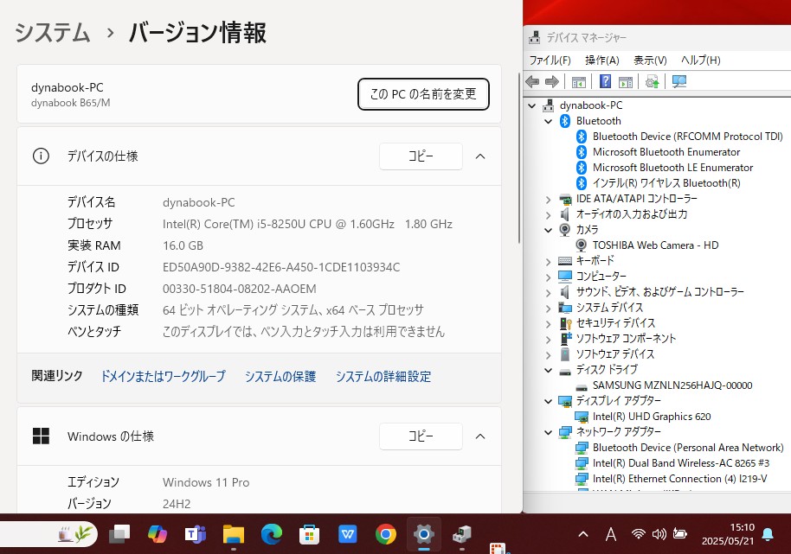791x554 pixels.
Task: Collapse the Bluetooth category
Action: coord(549,121)
